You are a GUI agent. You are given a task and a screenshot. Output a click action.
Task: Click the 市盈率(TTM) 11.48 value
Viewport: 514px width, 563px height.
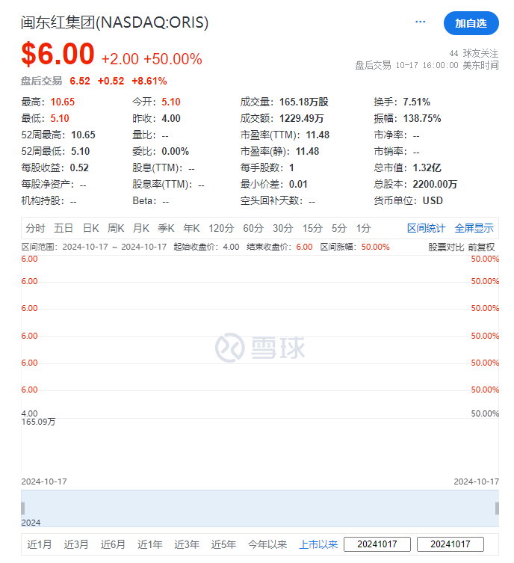click(x=318, y=135)
